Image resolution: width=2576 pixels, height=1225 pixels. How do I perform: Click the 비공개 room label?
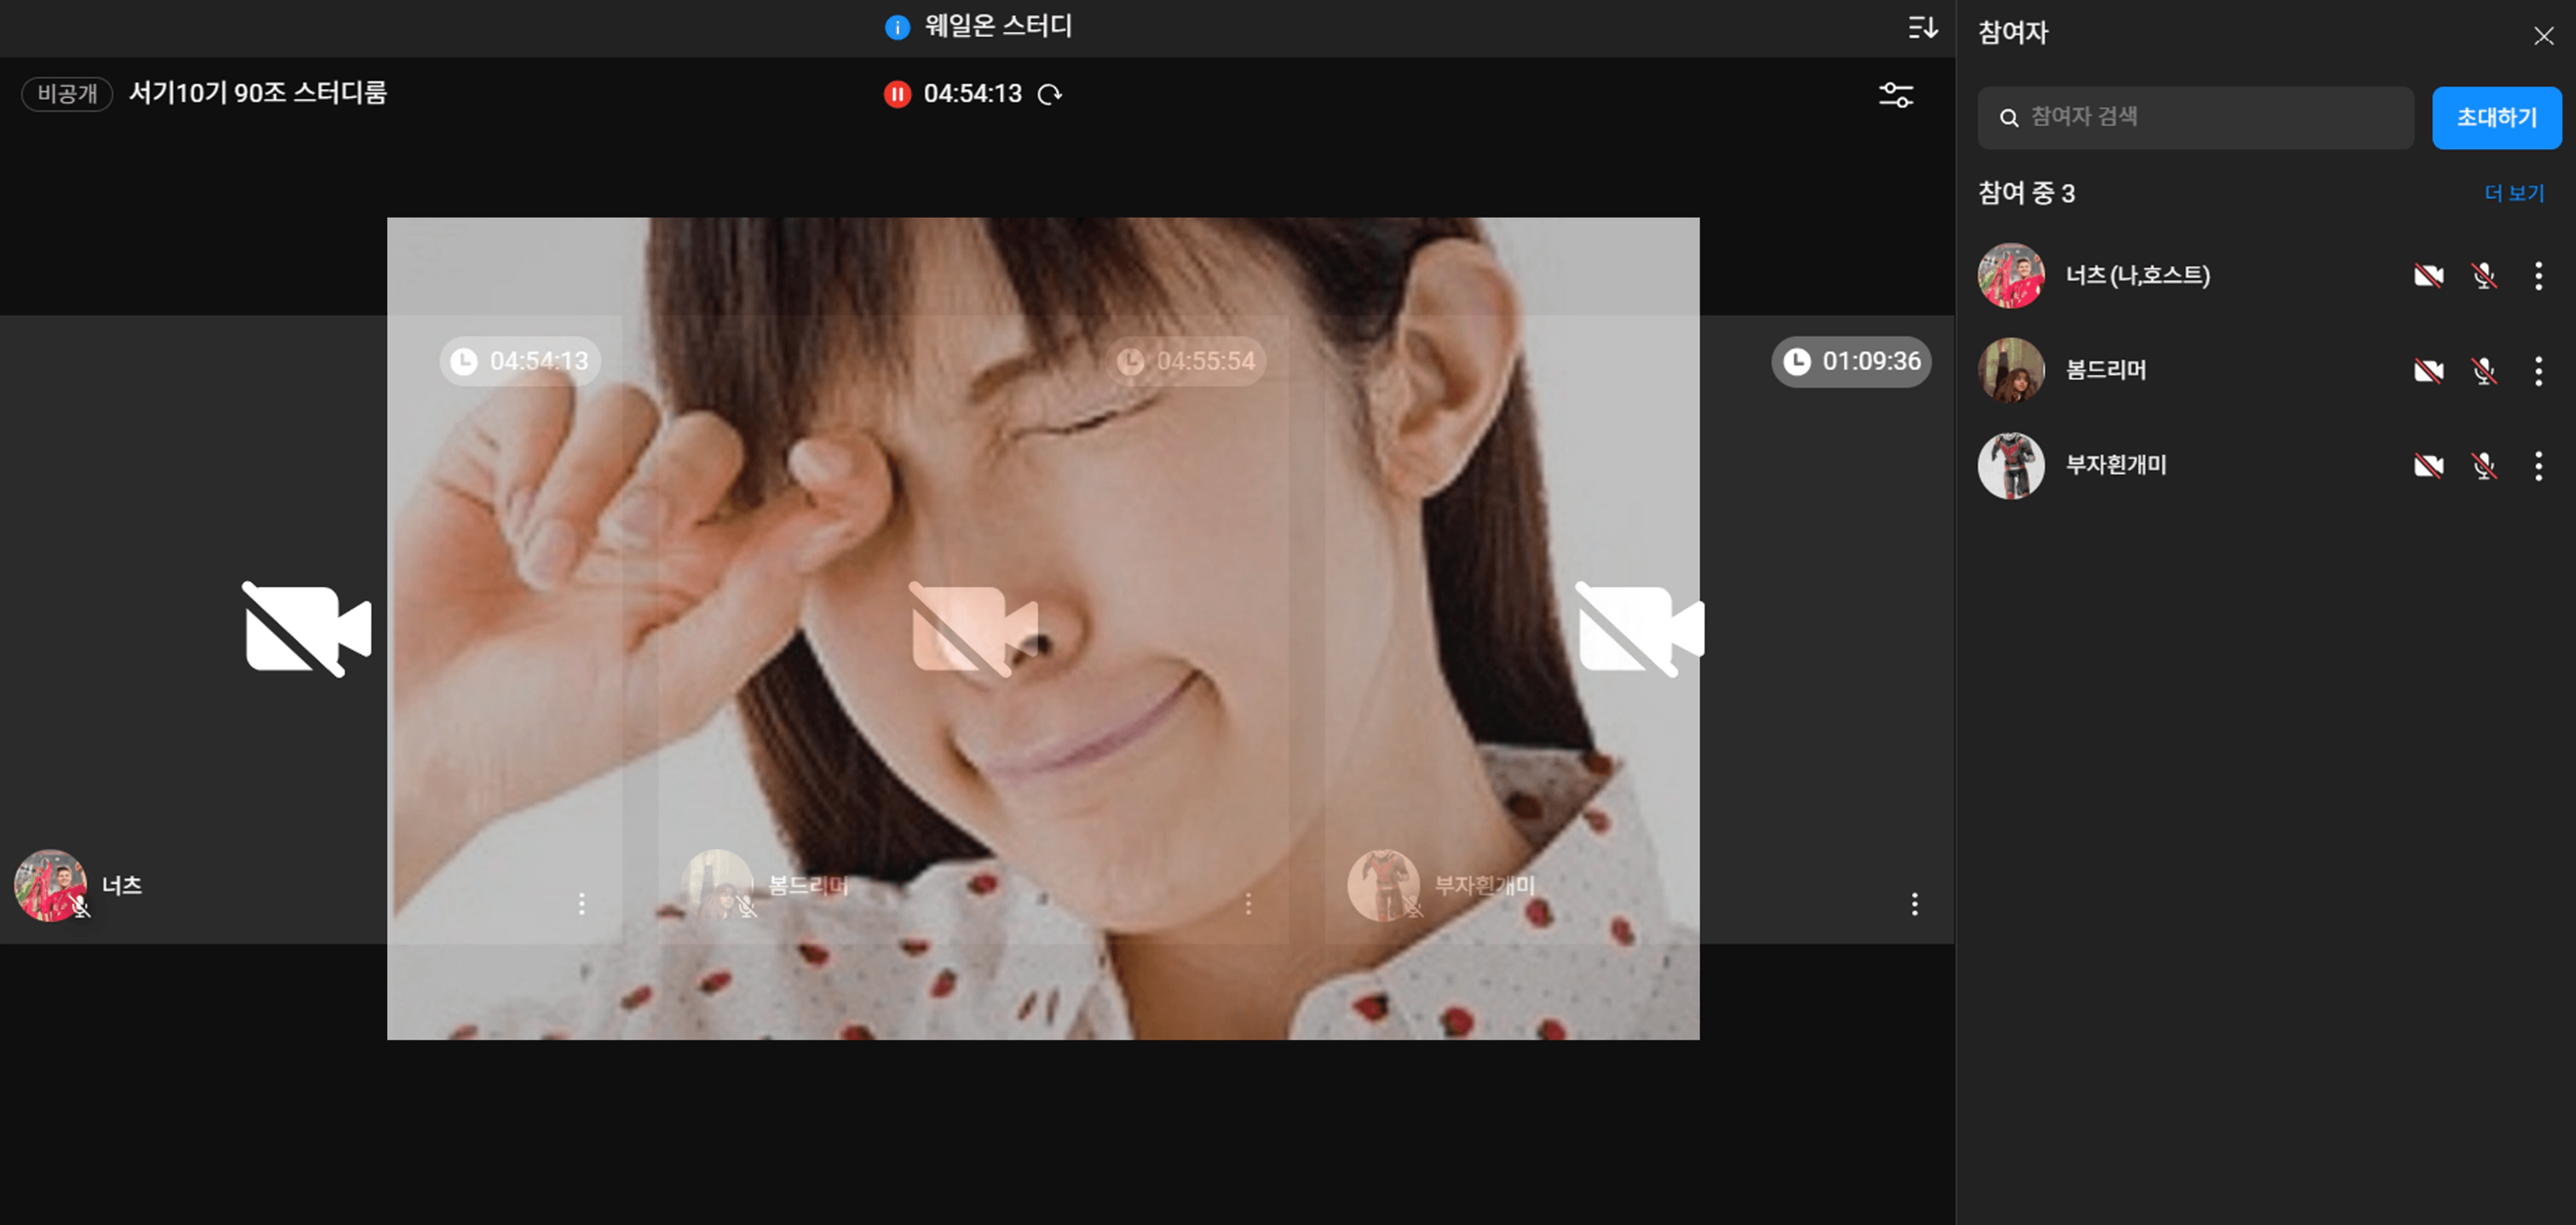point(67,94)
